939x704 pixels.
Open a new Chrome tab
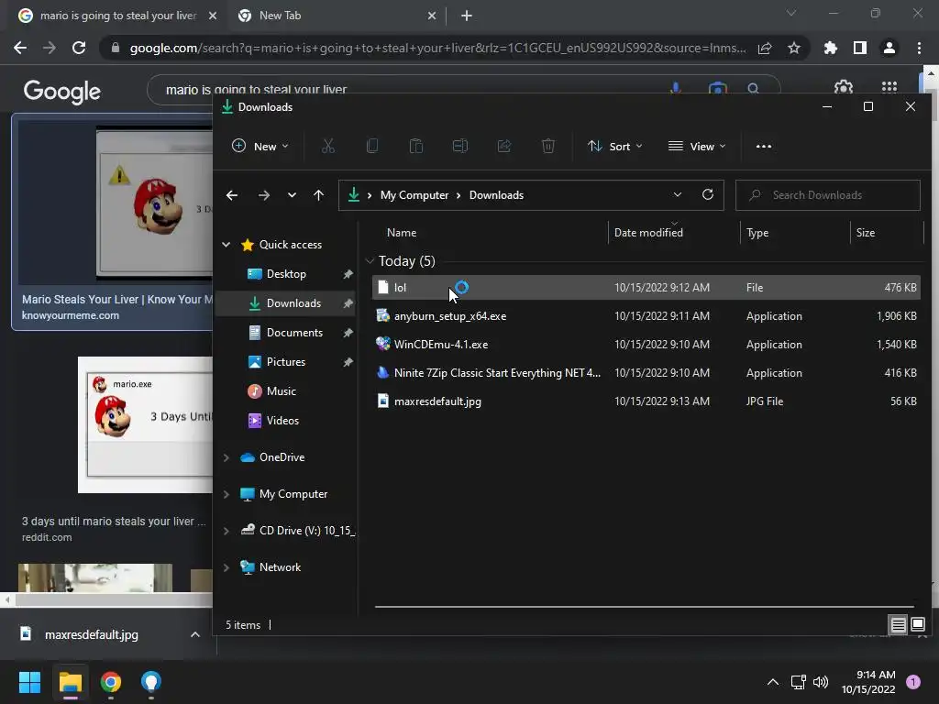coord(467,16)
